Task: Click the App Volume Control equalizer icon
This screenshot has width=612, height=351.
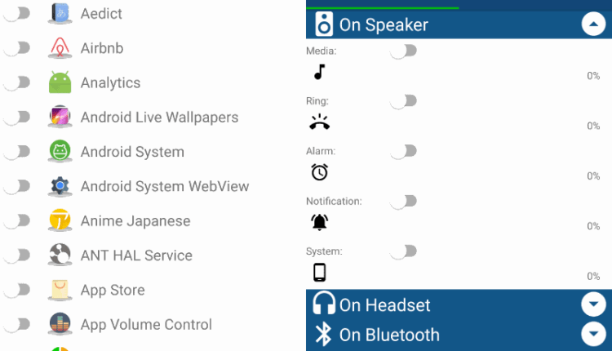Action: pyautogui.click(x=60, y=324)
